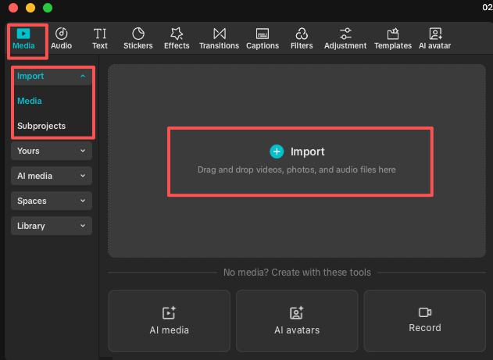Click the teal plus Import icon

tap(277, 151)
